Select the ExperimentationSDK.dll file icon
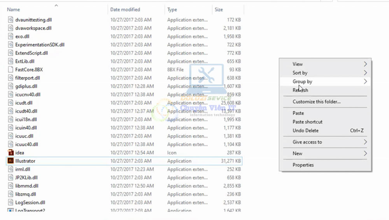This screenshot has height=220, width=389. tap(11, 45)
